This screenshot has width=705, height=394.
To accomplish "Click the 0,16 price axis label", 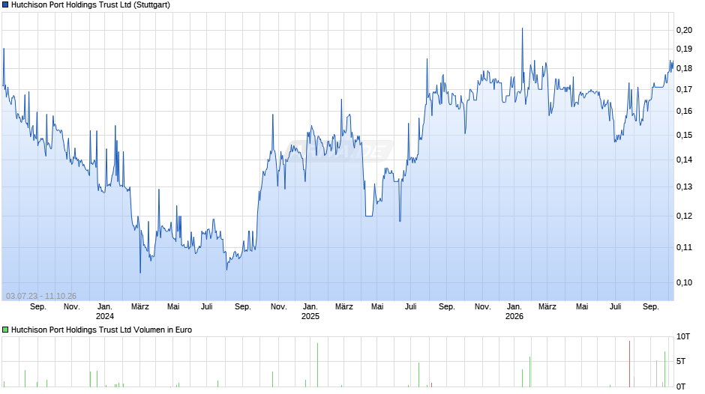I will tap(684, 111).
